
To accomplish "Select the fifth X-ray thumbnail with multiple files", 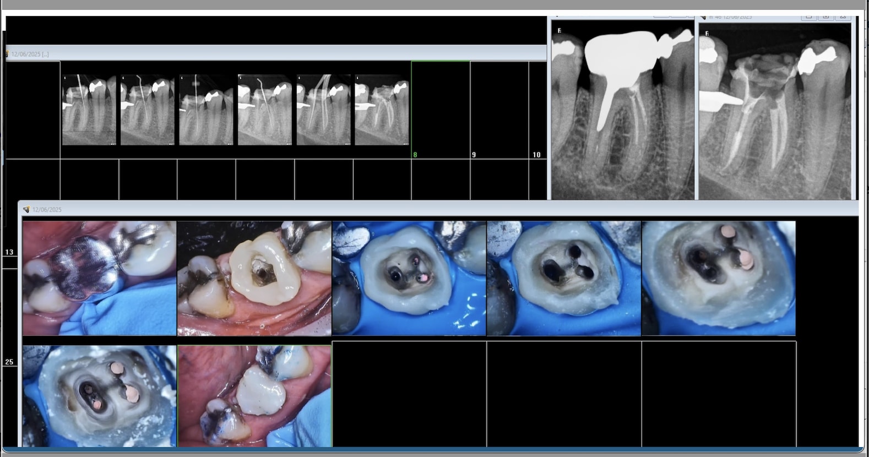I will click(x=323, y=110).
